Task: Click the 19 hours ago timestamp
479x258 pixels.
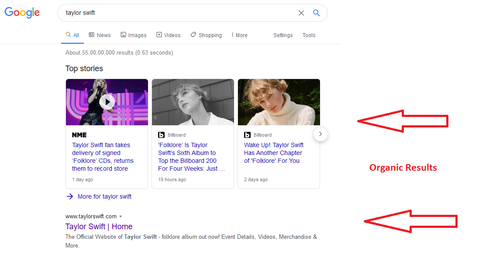Action: pyautogui.click(x=172, y=179)
